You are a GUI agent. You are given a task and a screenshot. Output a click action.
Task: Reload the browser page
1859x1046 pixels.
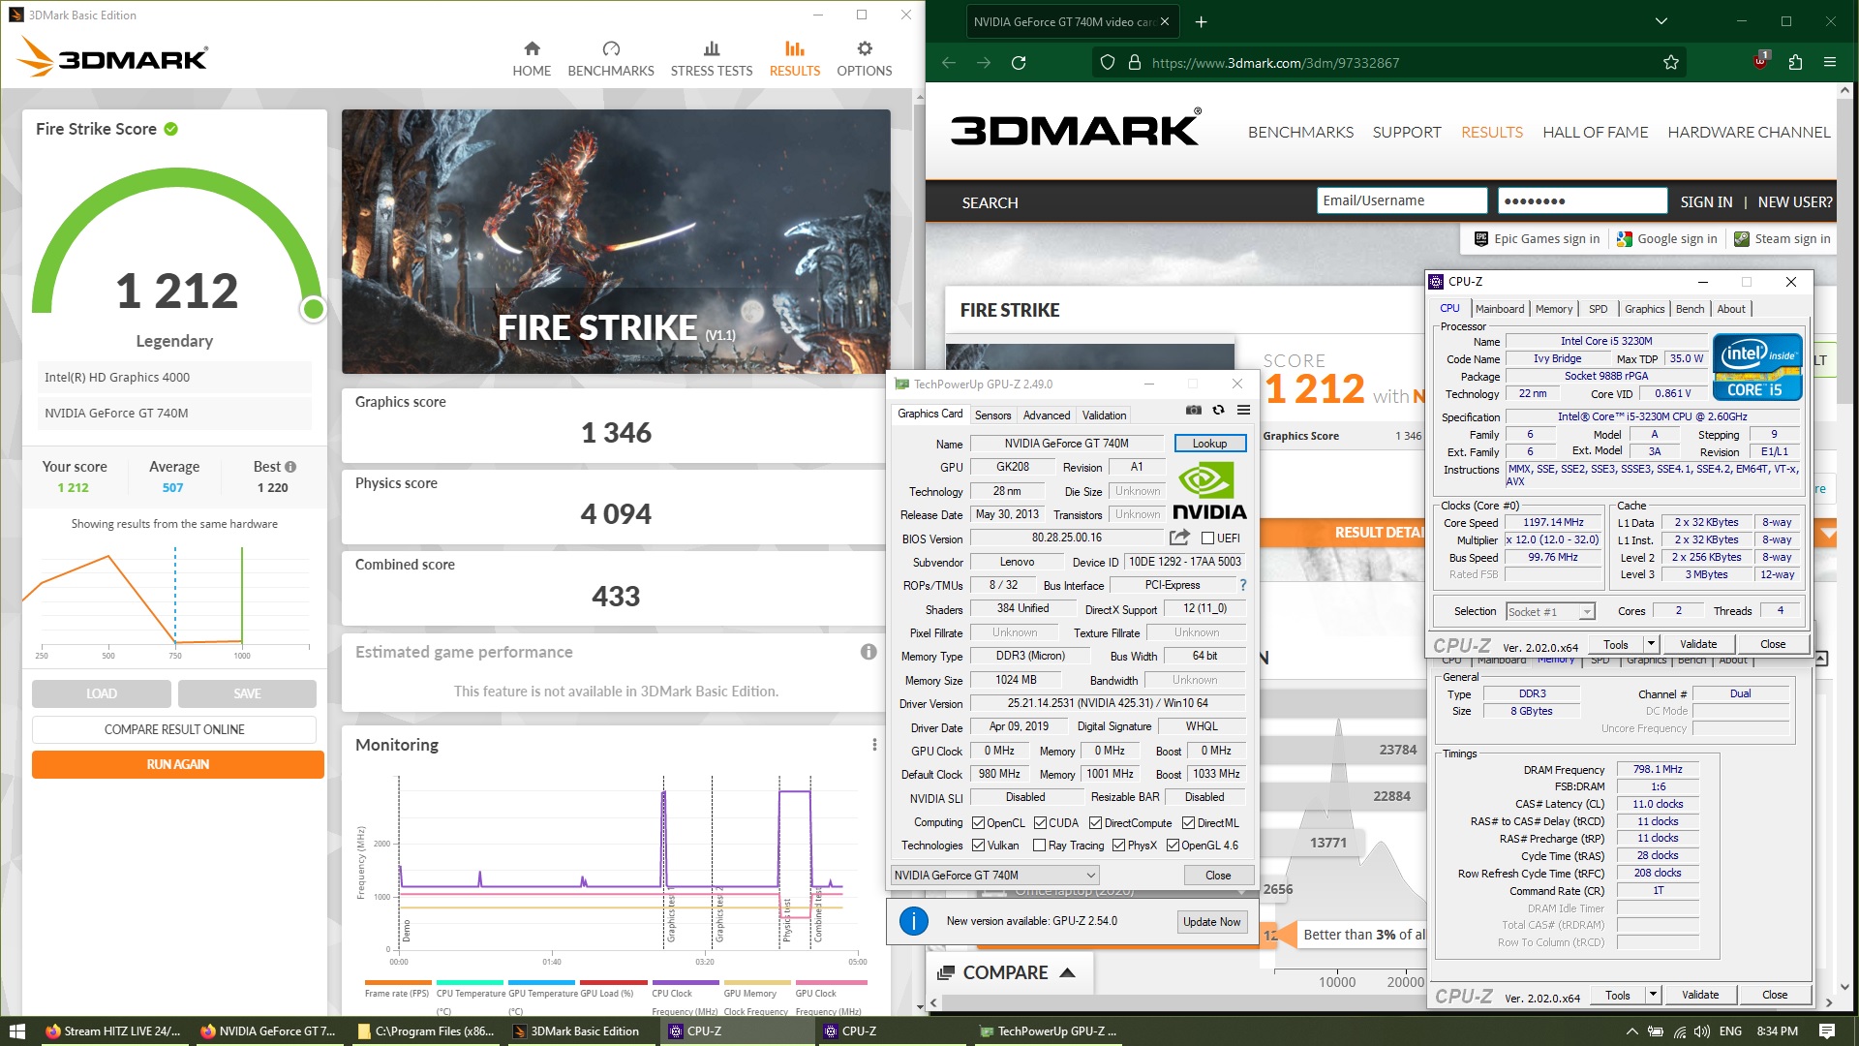pos(1019,63)
